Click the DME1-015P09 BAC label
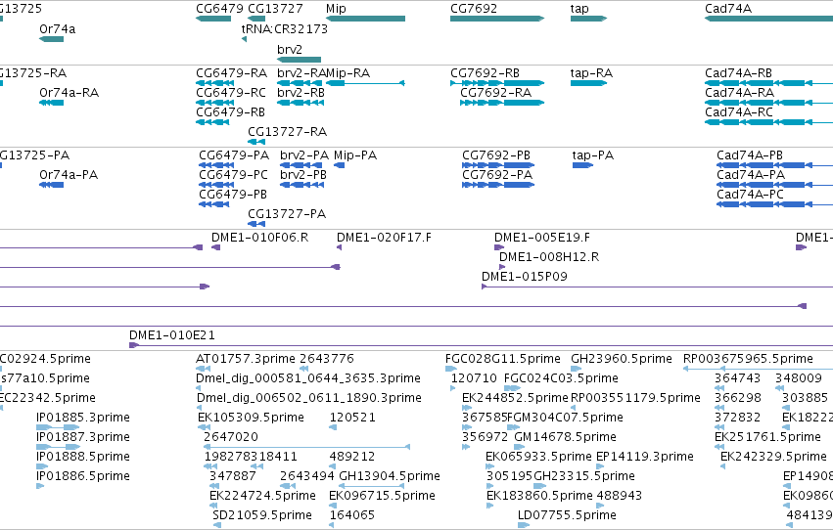 525,277
